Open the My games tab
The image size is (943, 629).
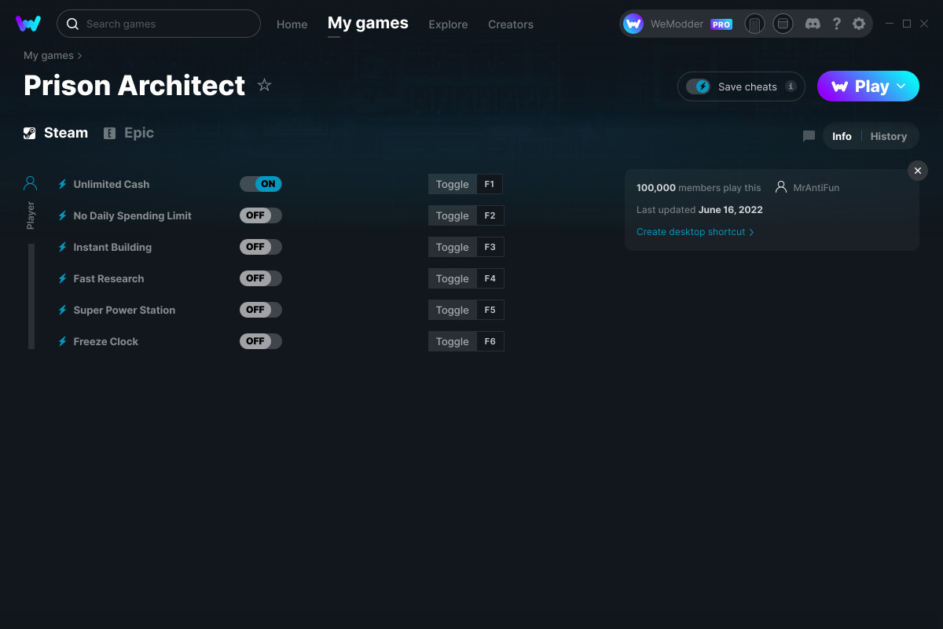pyautogui.click(x=368, y=24)
